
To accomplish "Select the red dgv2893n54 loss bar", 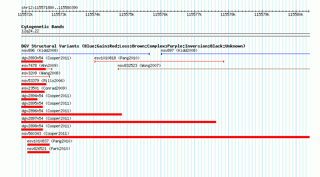I will pos(32,62).
